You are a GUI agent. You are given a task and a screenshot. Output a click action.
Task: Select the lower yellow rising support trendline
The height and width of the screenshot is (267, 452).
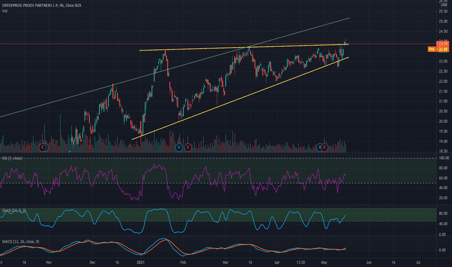240,99
